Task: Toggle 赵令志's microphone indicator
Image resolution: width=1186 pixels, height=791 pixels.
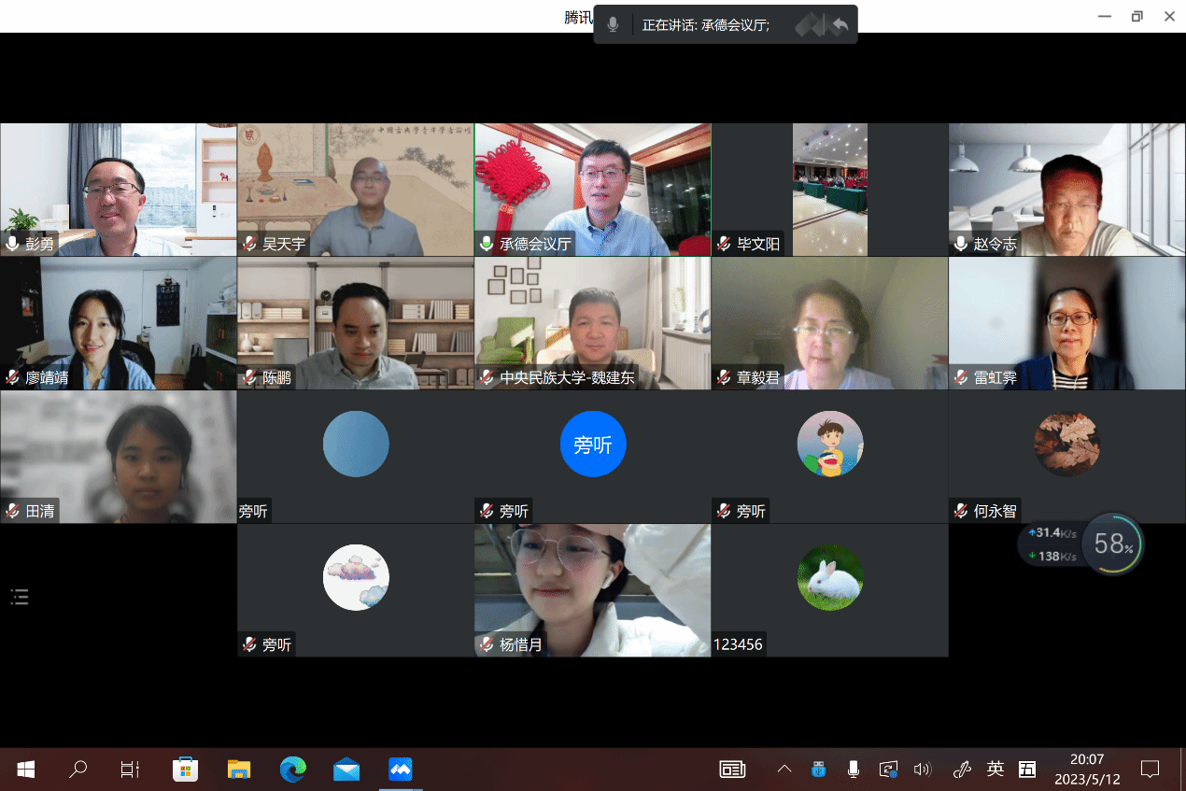Action: (962, 245)
